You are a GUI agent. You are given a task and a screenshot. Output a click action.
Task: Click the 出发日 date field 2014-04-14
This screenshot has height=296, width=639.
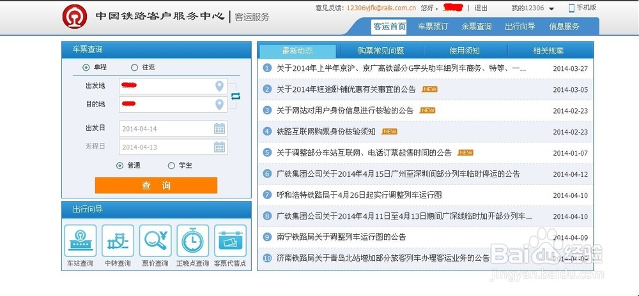click(173, 128)
